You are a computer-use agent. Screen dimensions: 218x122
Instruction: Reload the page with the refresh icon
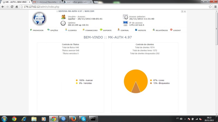tap(12, 7)
